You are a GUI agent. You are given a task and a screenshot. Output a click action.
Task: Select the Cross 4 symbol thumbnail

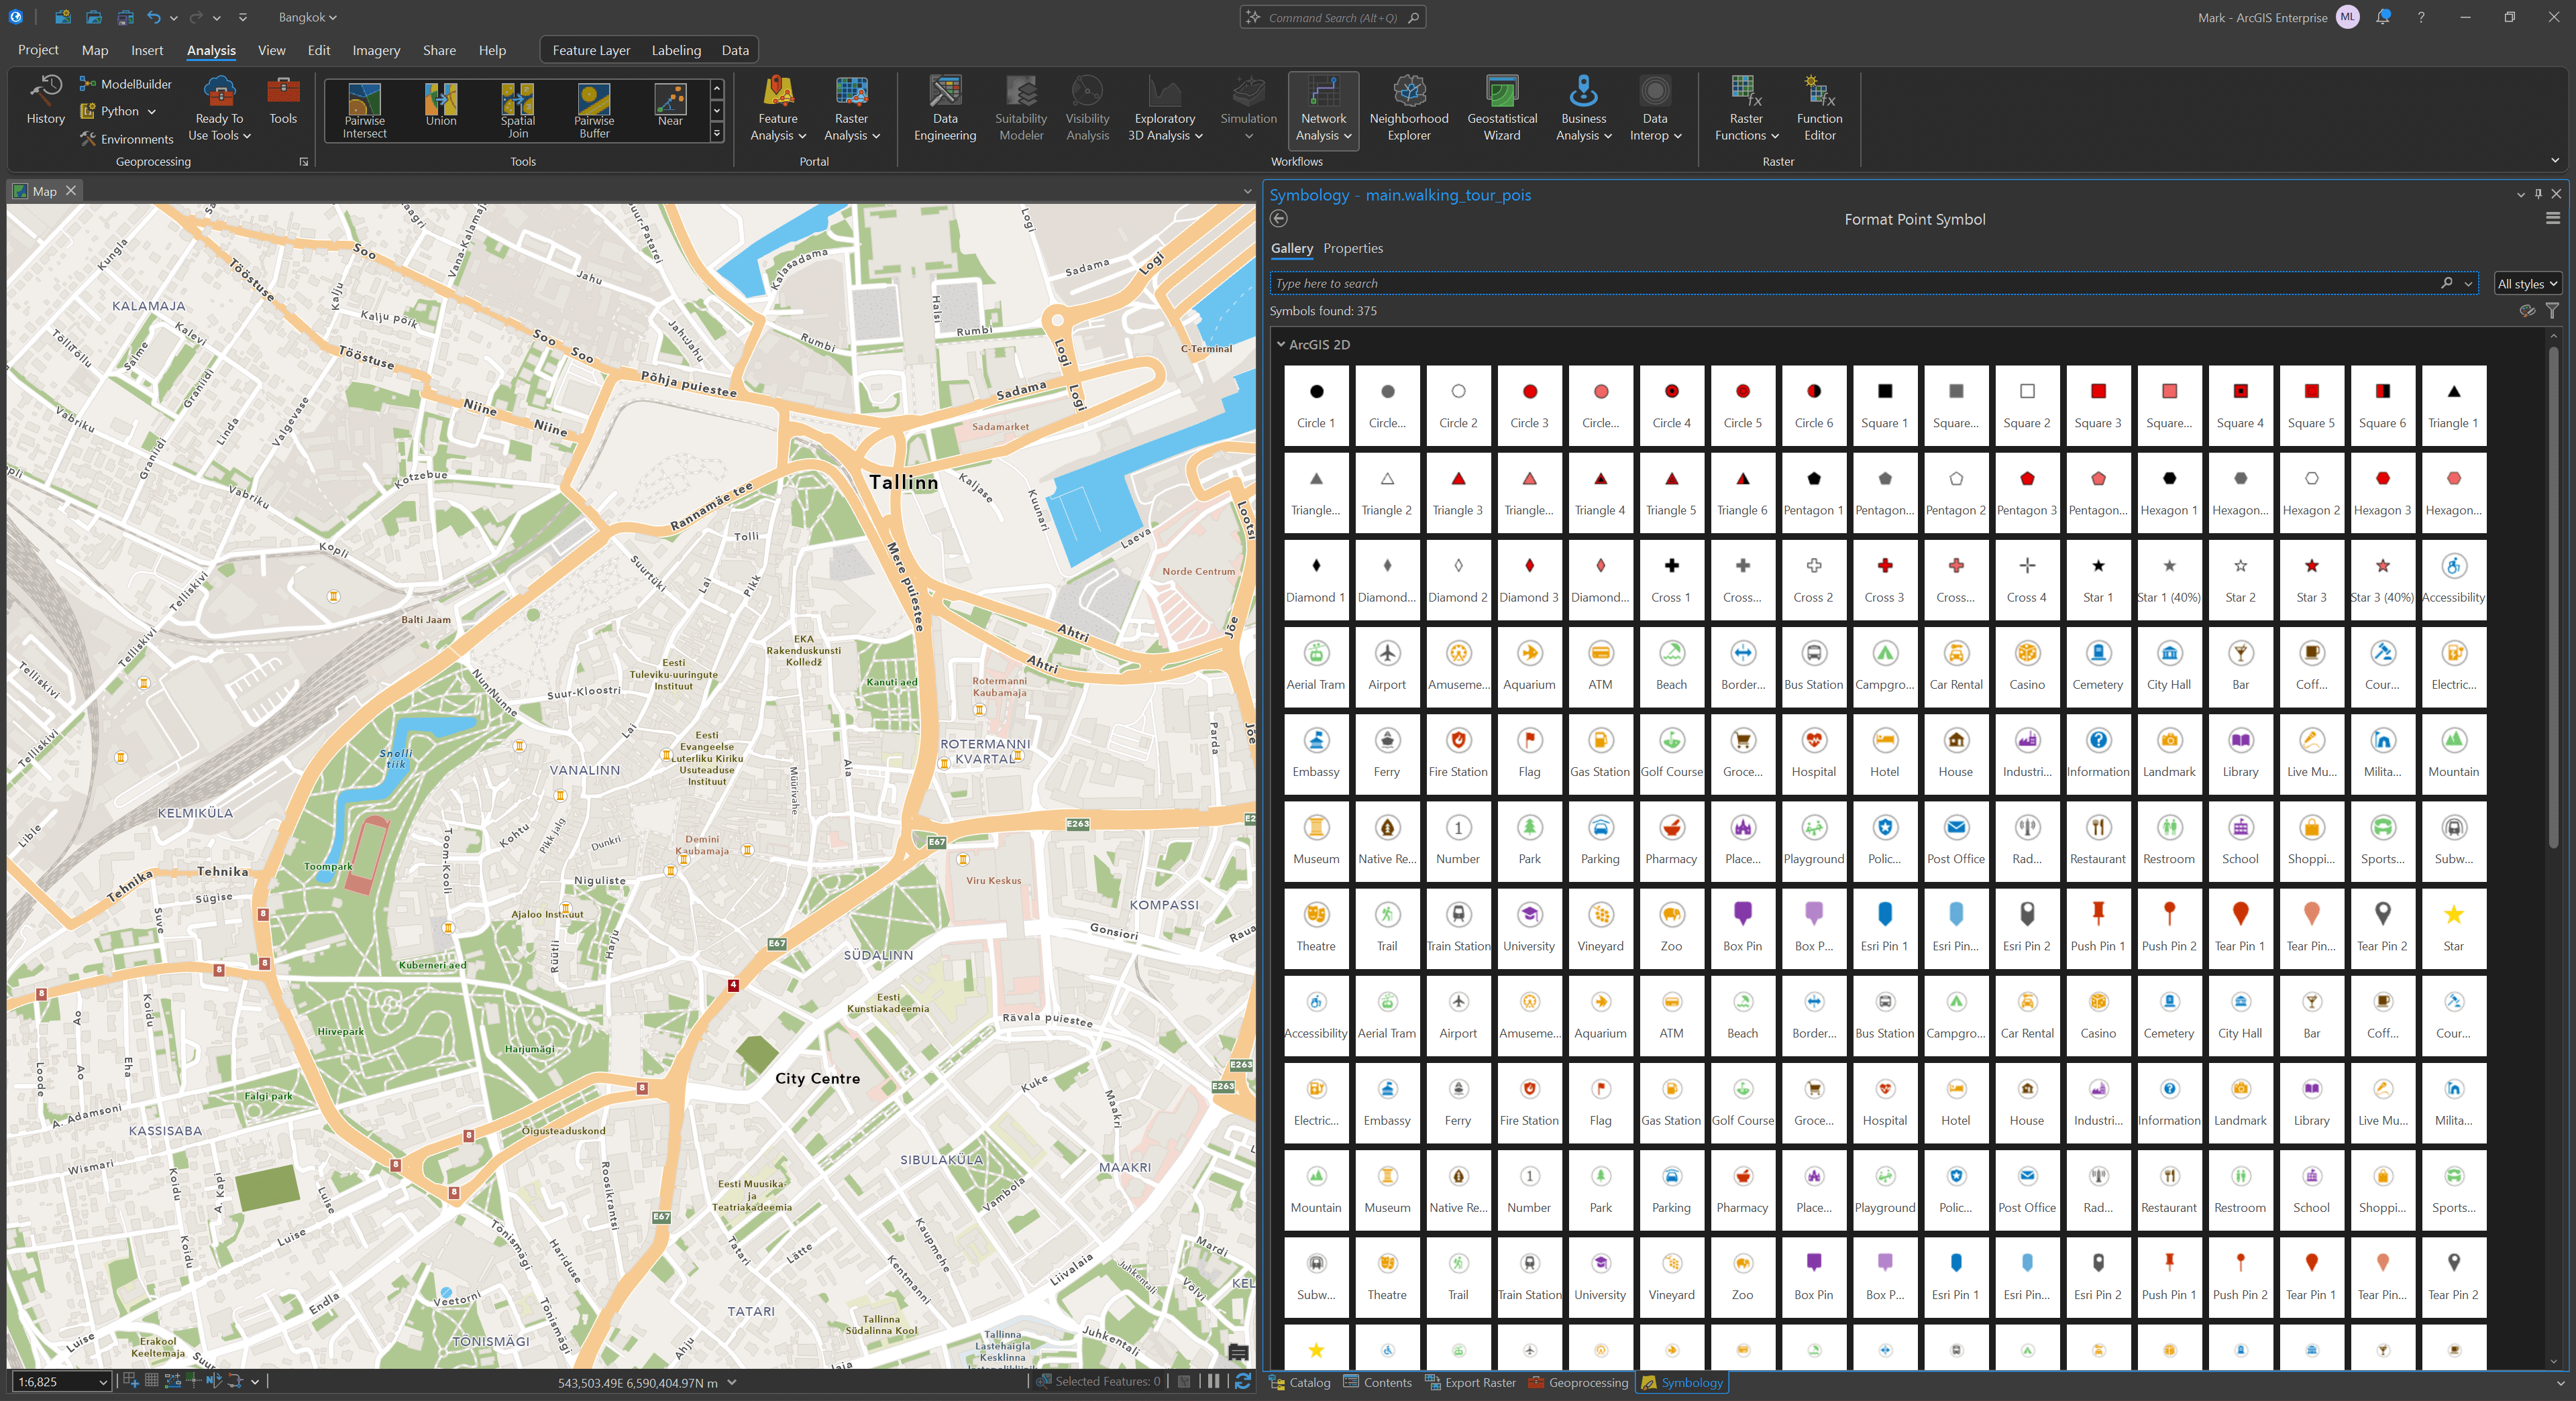click(2026, 579)
